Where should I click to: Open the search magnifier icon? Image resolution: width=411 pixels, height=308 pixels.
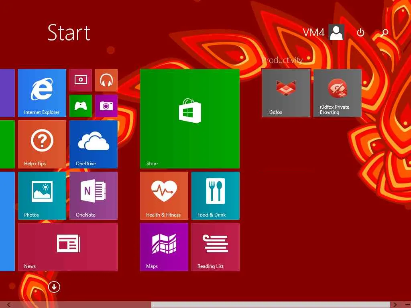(385, 32)
